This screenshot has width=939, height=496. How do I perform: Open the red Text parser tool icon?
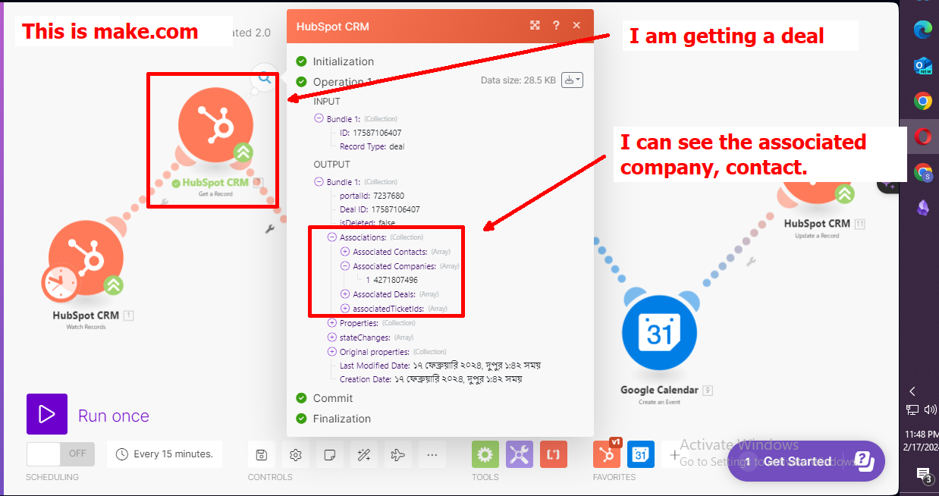(554, 454)
